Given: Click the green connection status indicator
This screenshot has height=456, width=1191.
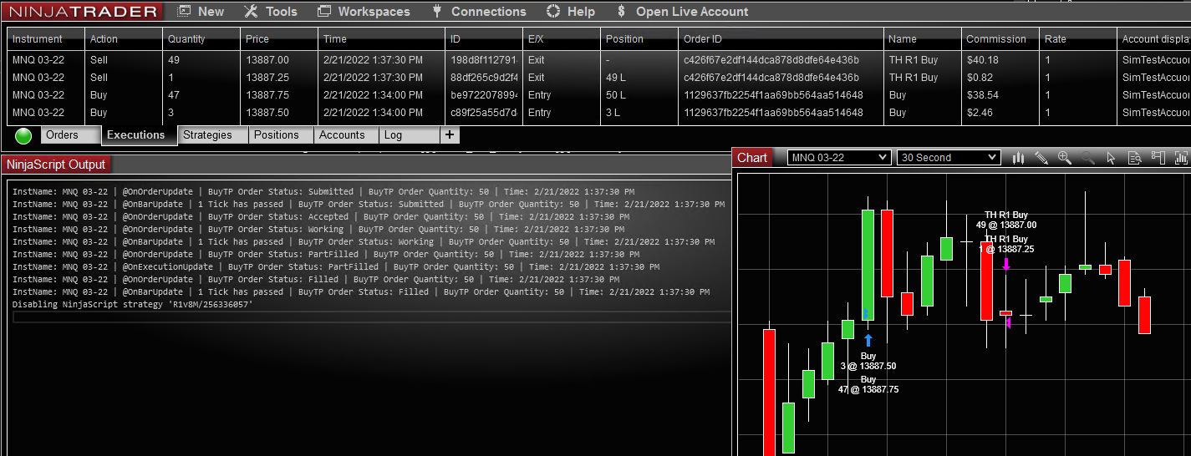Looking at the screenshot, I should click(x=23, y=135).
